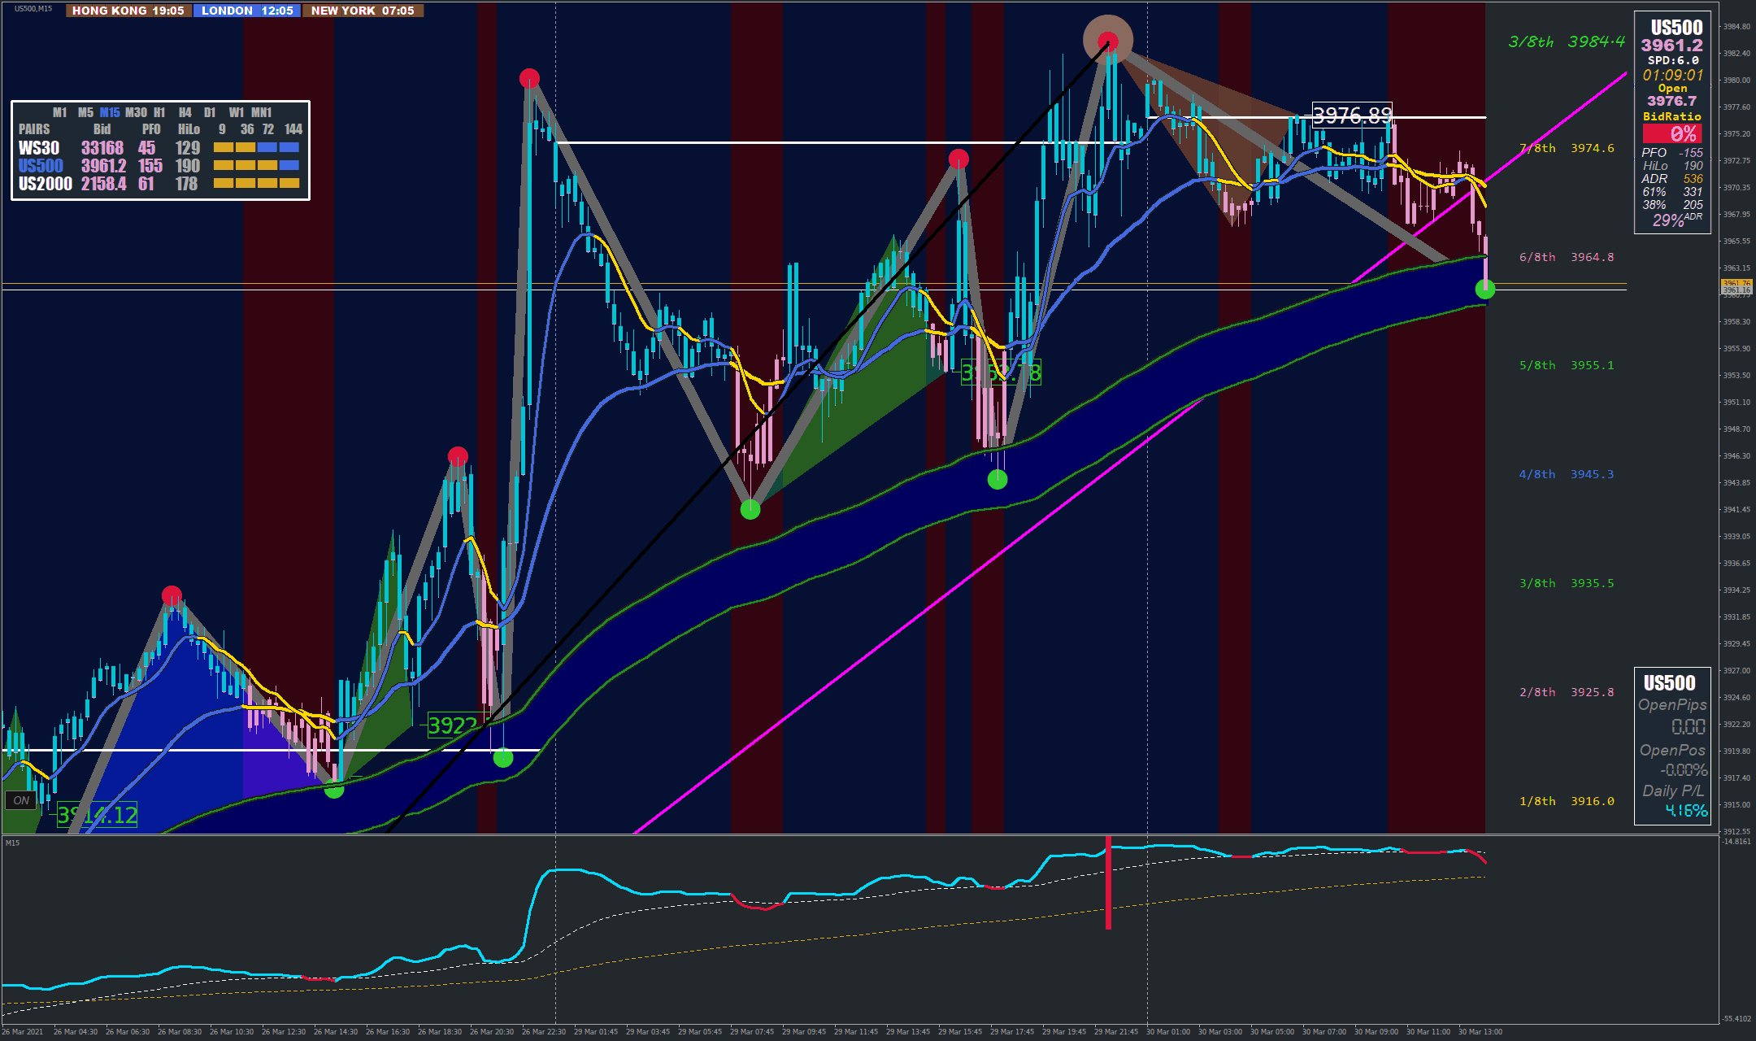Viewport: 1756px width, 1041px height.
Task: Switch to the M1 timeframe
Action: (60, 112)
